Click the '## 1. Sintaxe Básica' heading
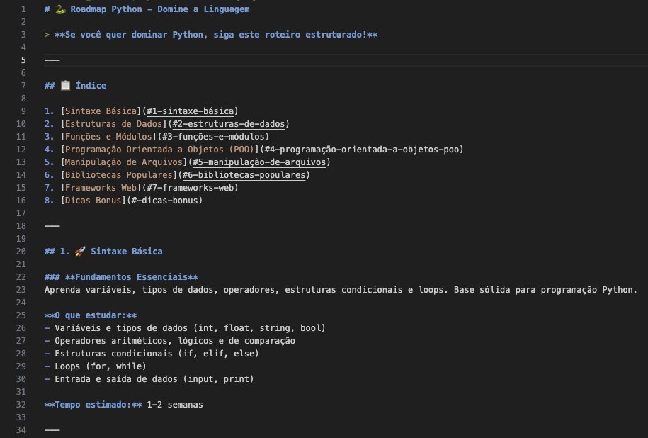 tap(103, 252)
